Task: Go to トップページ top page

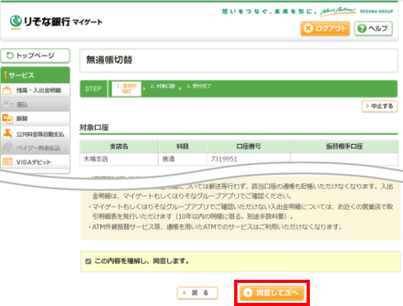Action: pyautogui.click(x=35, y=56)
